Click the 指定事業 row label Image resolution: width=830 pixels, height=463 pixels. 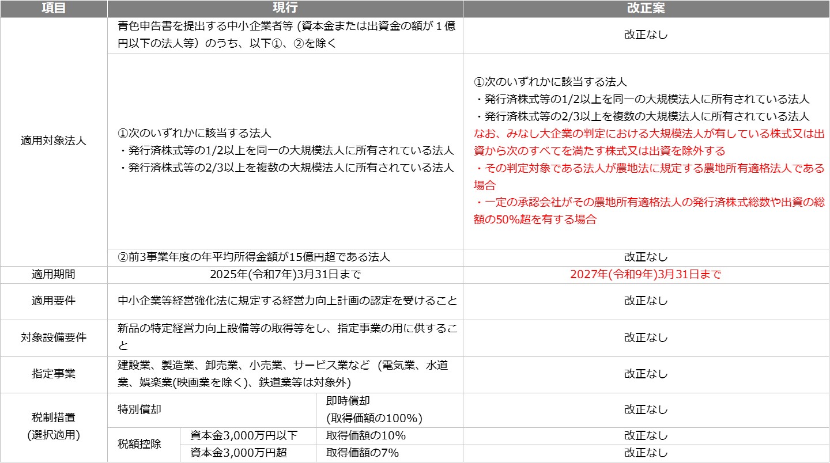point(53,374)
